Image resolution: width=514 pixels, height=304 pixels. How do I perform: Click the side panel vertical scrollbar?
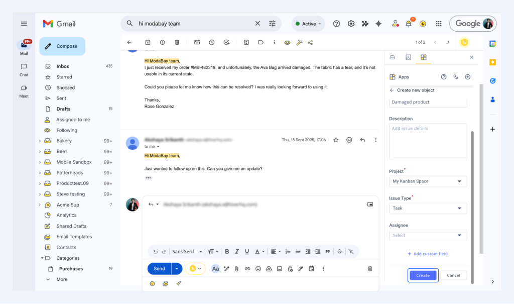472,207
